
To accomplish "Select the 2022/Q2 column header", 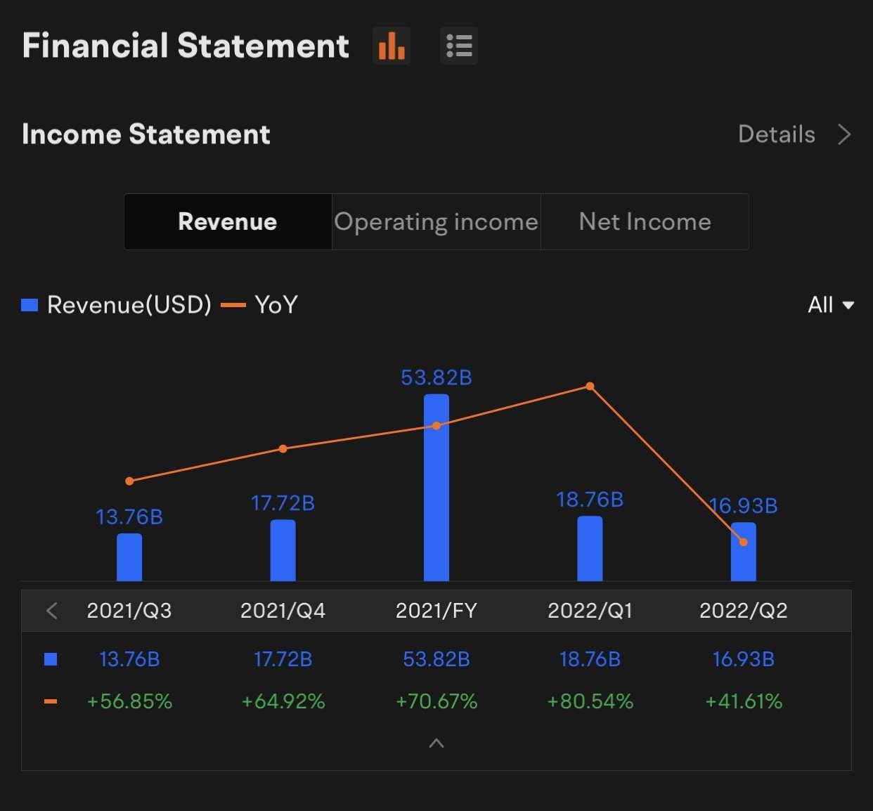I will pos(744,611).
